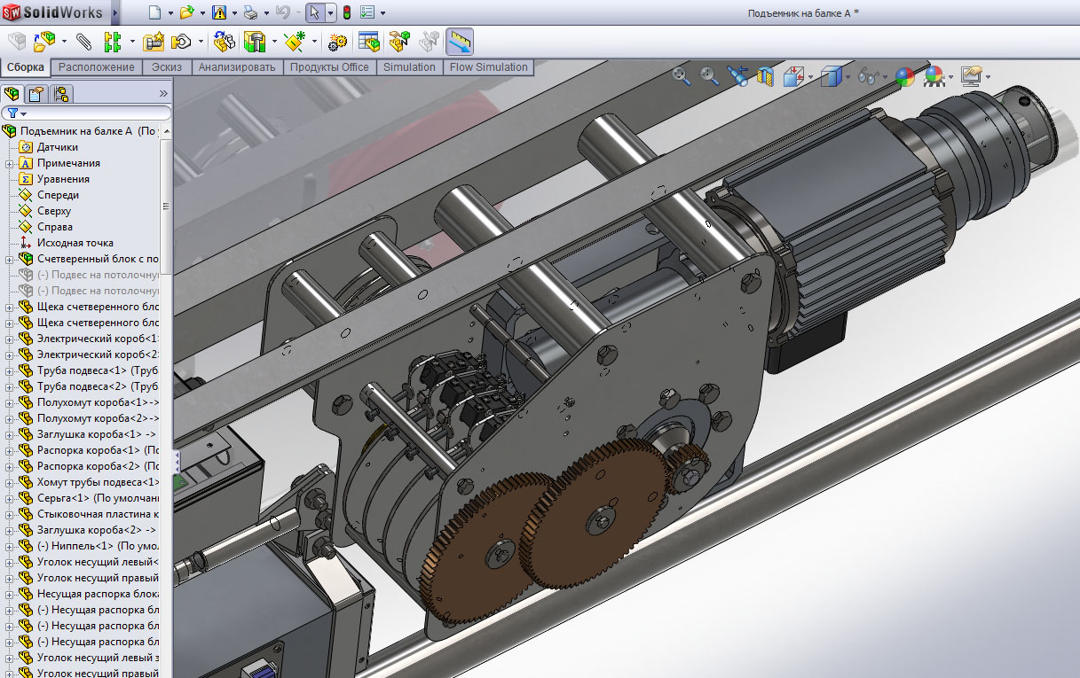The image size is (1080, 678).
Task: Expand the Примечания tree node
Action: click(9, 163)
